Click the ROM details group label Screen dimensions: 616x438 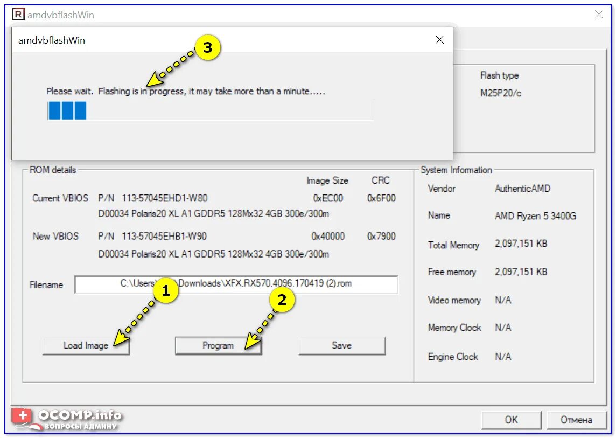53,170
